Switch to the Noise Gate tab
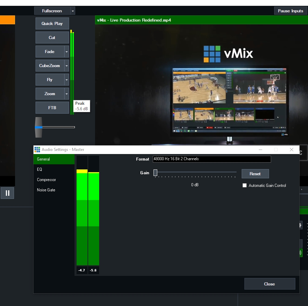The width and height of the screenshot is (308, 306). click(x=54, y=190)
